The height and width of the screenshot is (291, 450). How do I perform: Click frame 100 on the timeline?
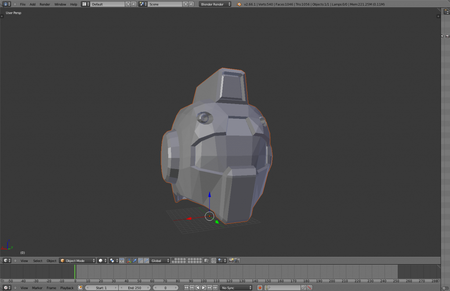tap(203, 272)
